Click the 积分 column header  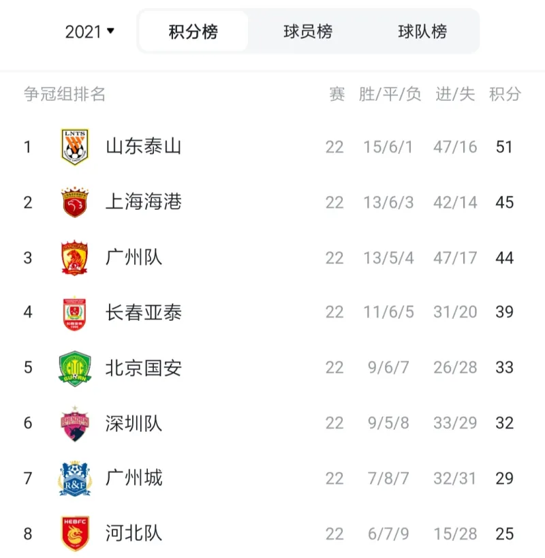pos(505,94)
